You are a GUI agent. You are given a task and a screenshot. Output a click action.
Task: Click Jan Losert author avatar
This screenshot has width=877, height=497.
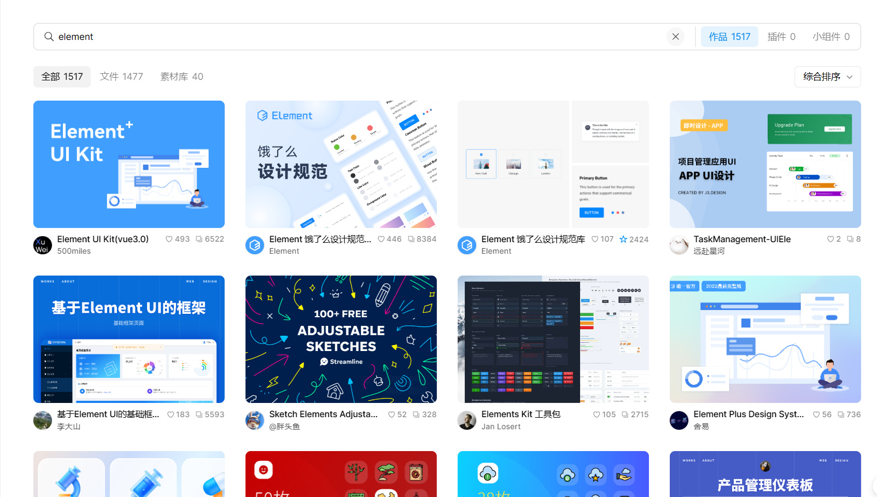click(467, 420)
